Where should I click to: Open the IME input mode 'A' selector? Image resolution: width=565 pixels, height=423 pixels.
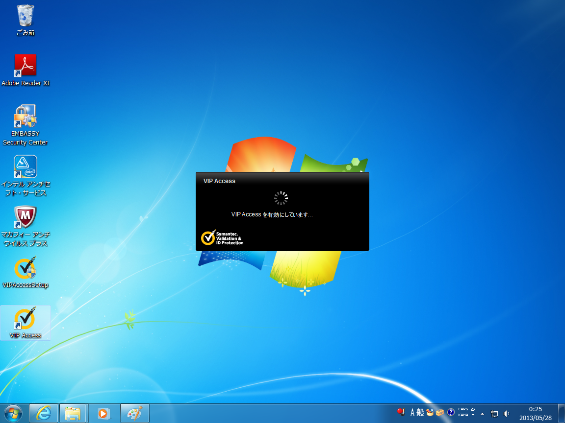[412, 413]
